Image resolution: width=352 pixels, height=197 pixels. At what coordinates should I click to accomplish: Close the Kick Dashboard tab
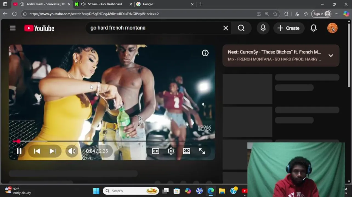tap(130, 4)
